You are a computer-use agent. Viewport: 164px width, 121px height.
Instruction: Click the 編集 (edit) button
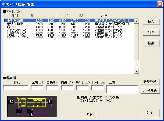click(x=151, y=43)
